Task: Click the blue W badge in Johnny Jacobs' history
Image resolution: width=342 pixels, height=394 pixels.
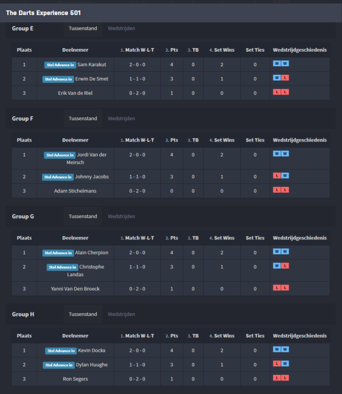Action: pyautogui.click(x=285, y=176)
